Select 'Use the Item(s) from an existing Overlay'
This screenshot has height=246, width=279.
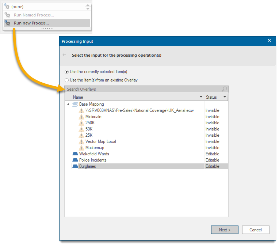click(x=66, y=80)
